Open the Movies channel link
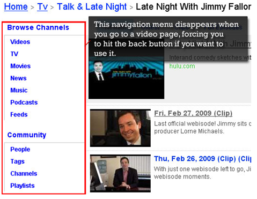Viewport: 257px width, 199px height. 20,66
